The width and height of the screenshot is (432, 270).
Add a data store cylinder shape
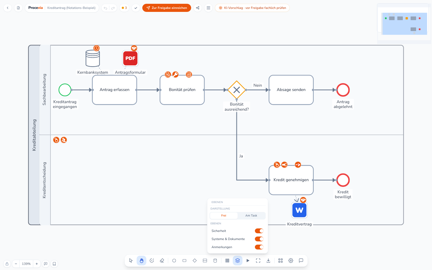(x=215, y=261)
